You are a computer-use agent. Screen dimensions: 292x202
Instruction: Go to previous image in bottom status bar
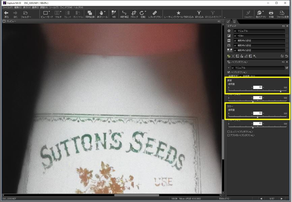point(261,199)
